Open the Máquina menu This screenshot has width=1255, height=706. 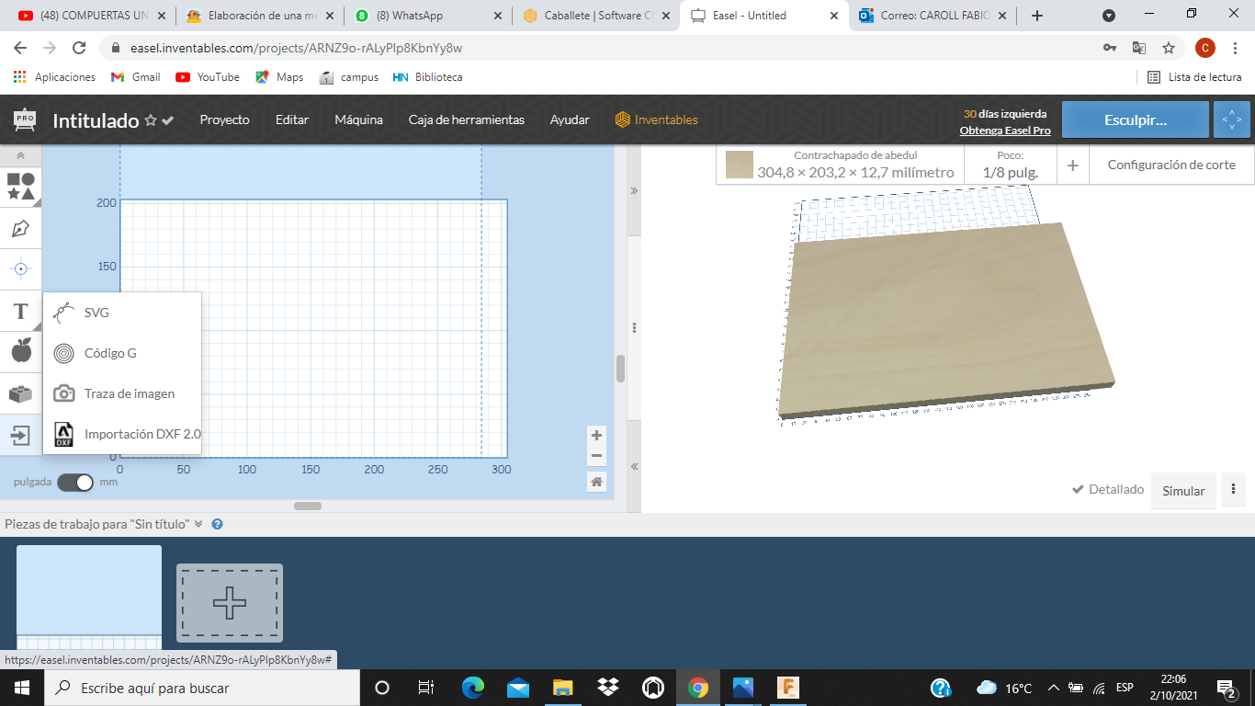(358, 120)
